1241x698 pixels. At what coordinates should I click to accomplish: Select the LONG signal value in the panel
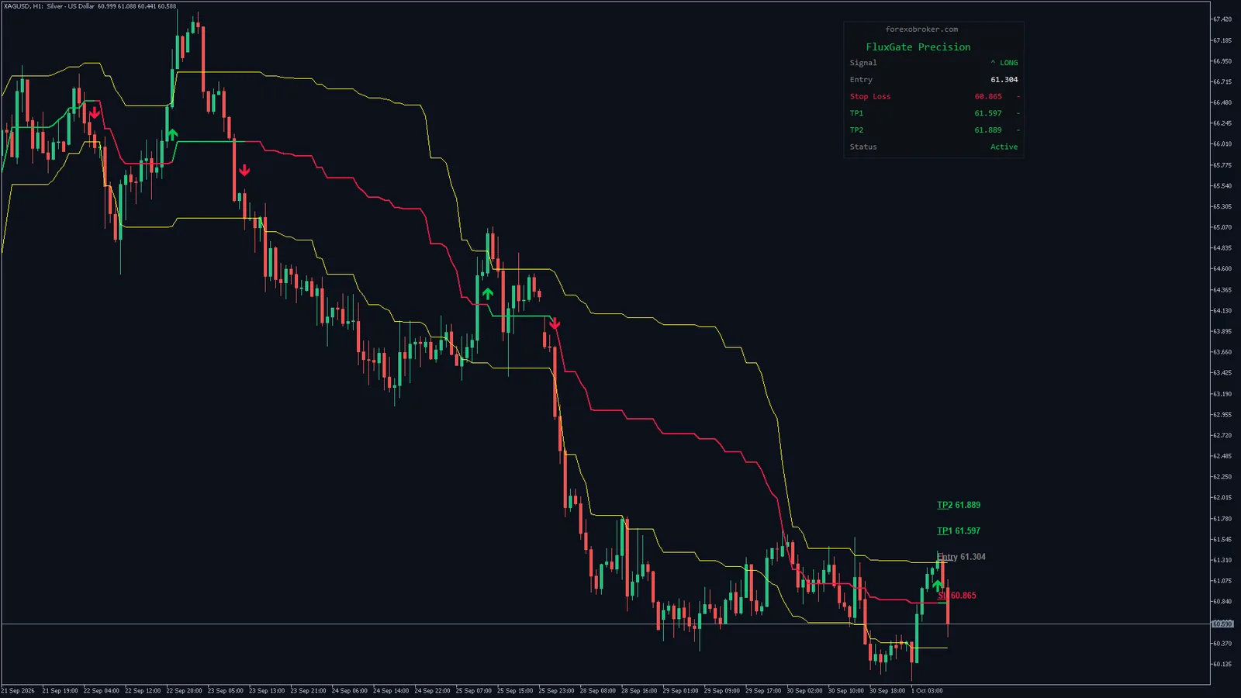click(1004, 63)
